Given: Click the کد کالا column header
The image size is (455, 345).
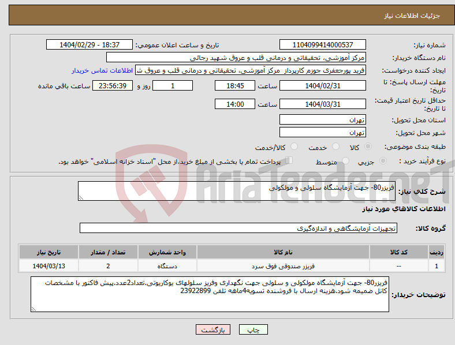Looking at the screenshot, I should click(399, 252).
